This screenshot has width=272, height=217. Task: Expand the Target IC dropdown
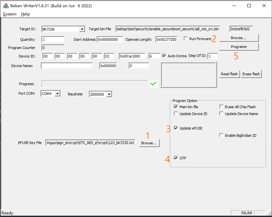(82, 29)
